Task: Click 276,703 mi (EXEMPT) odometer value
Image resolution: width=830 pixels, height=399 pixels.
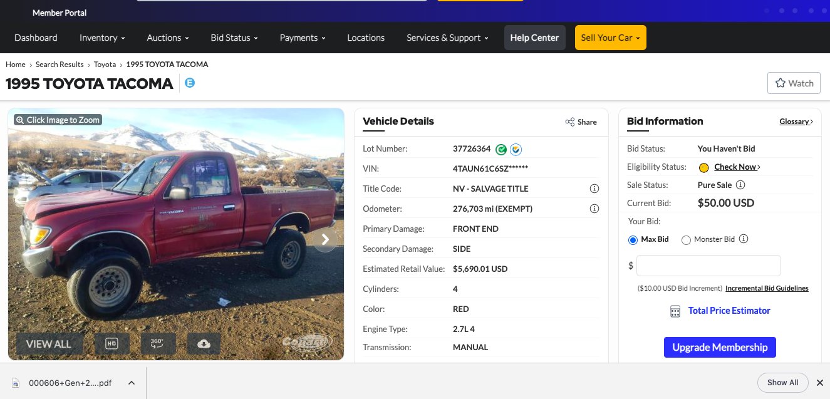Action: pos(492,209)
